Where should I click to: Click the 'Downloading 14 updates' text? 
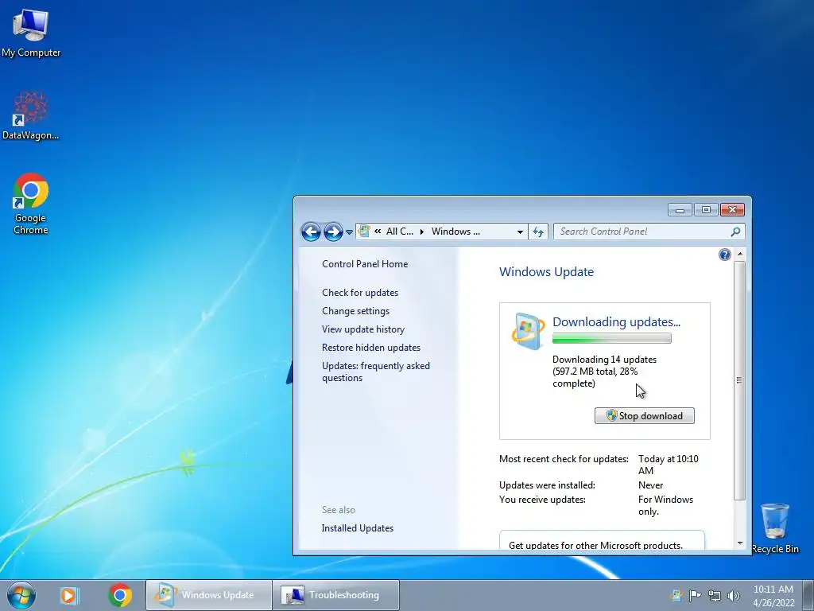point(604,360)
